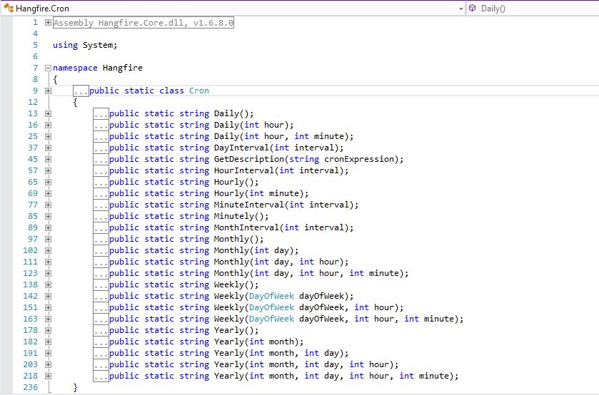The image size is (599, 395).
Task: Expand the node on line 142 for Weekly(DayOfWeek dayOfWeek)
Action: tap(48, 296)
